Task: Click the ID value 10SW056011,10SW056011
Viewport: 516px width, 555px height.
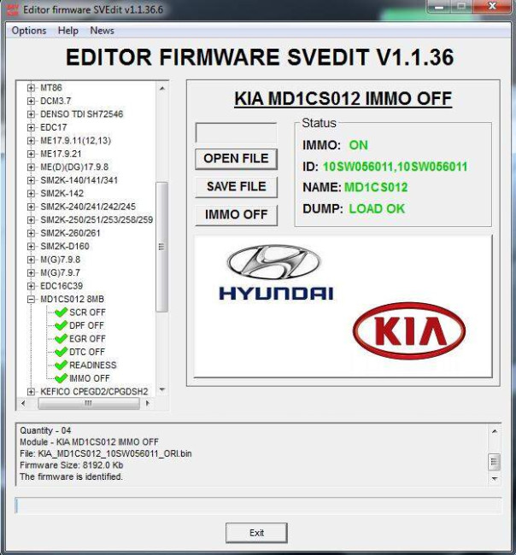Action: point(395,166)
